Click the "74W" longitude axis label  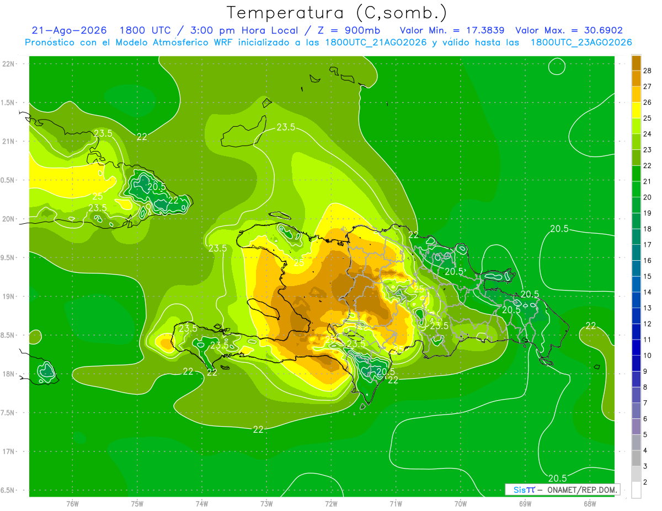pyautogui.click(x=202, y=504)
